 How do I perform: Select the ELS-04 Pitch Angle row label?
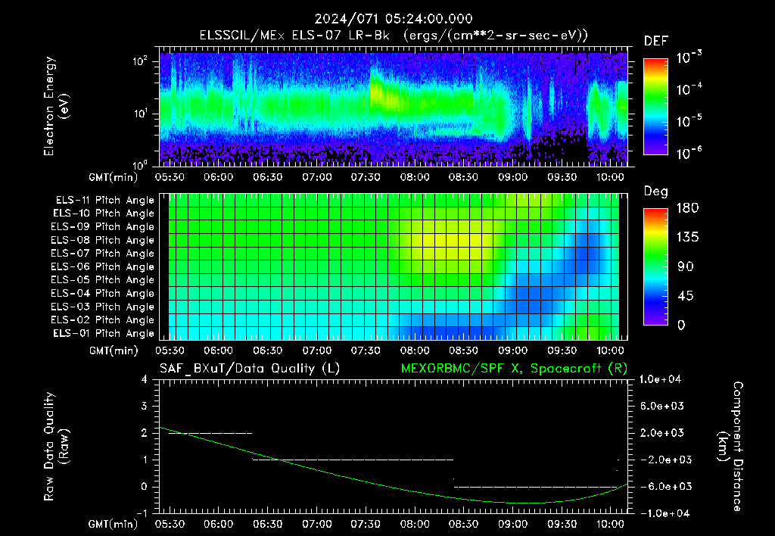[102, 294]
